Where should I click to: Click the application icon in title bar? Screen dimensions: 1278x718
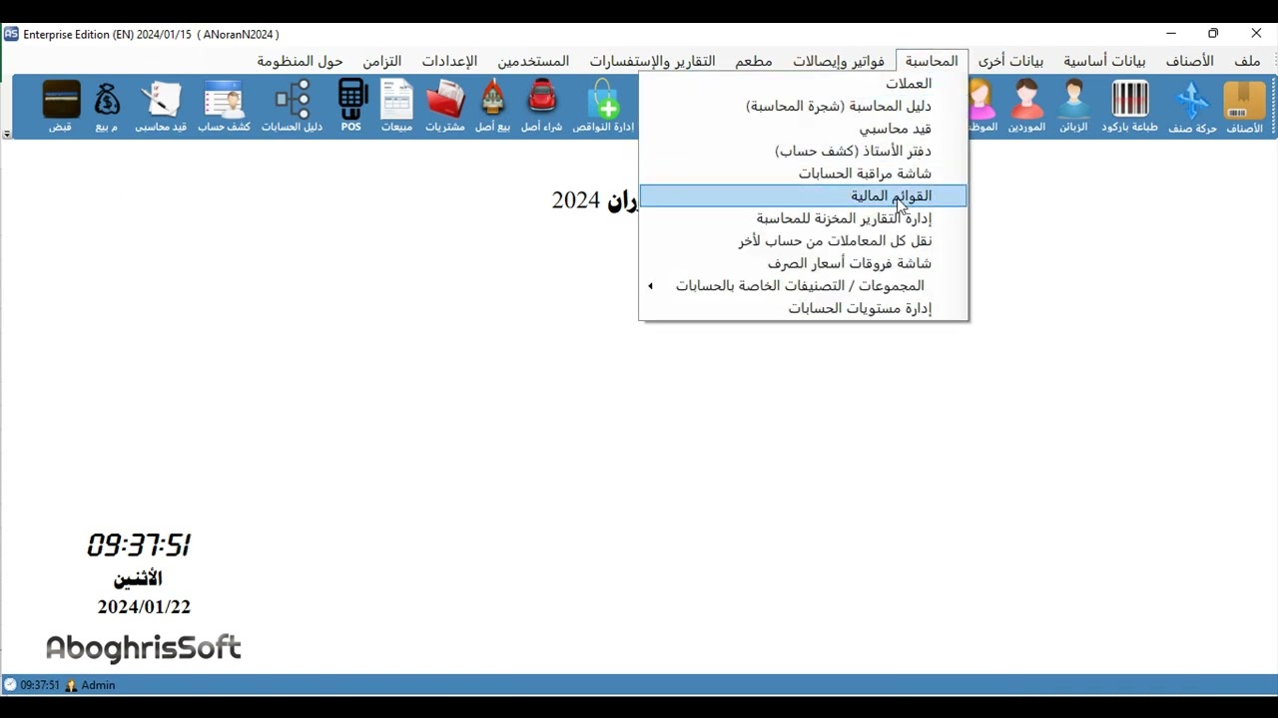tap(11, 34)
